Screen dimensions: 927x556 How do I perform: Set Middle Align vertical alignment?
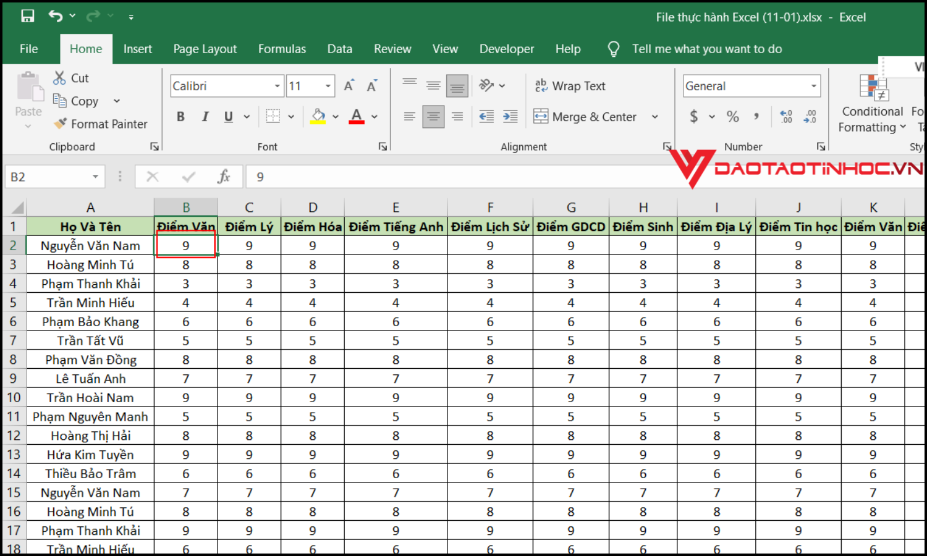click(433, 86)
